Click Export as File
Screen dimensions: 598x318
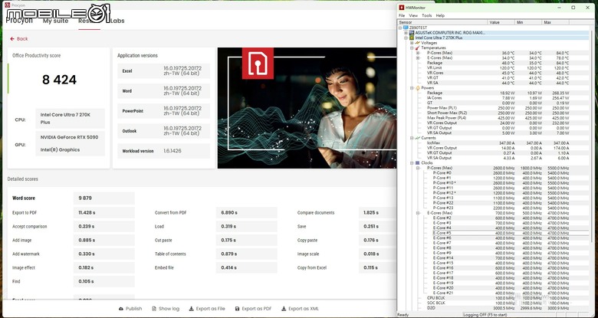click(x=207, y=309)
